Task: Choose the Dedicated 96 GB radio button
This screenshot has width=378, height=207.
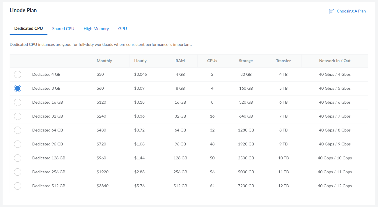Action: coord(17,144)
